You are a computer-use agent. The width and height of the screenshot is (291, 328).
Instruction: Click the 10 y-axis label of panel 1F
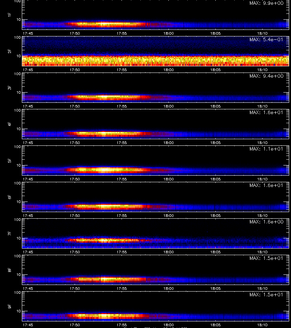click(19, 20)
